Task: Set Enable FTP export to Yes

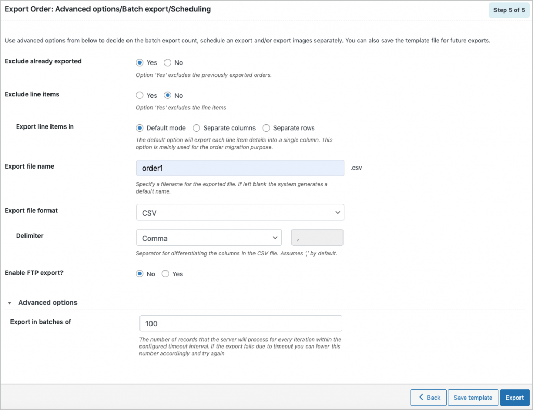Action: tap(165, 274)
